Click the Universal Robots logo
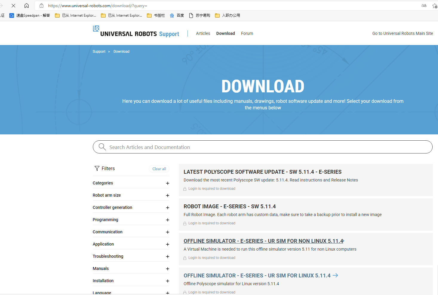Screen dimensions: 438x295 click(136, 32)
